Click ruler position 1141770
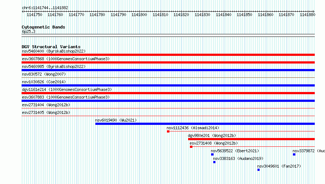The height and width of the screenshot is (184, 325). tap(76, 15)
